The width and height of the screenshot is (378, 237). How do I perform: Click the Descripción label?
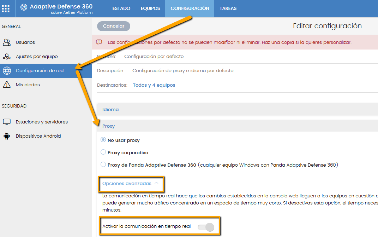pos(111,70)
